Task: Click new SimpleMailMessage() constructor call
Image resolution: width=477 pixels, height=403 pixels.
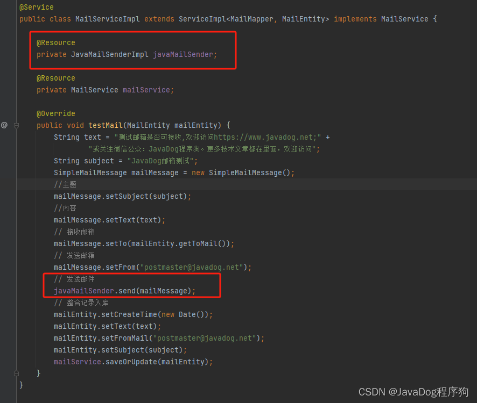Action: point(241,173)
